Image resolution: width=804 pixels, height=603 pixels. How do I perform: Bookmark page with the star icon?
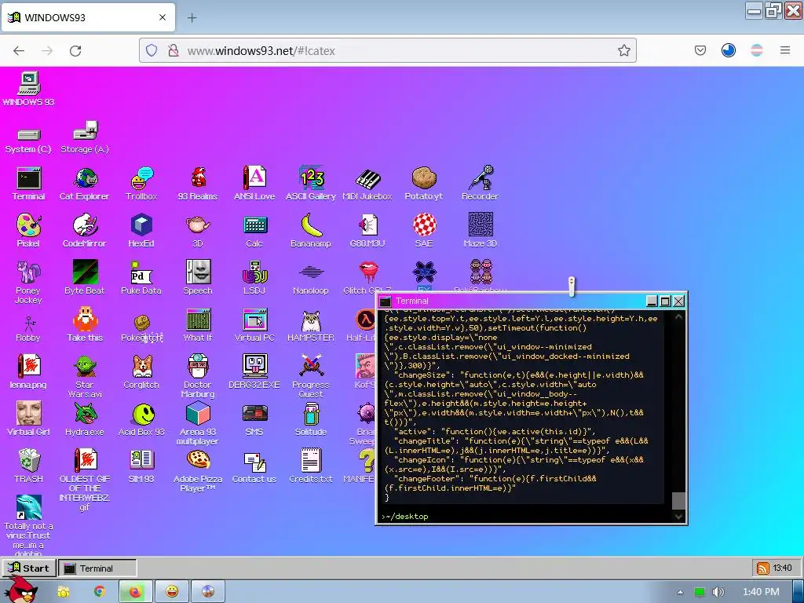click(623, 50)
